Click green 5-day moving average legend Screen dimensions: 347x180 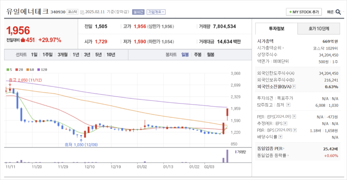tap(9, 69)
